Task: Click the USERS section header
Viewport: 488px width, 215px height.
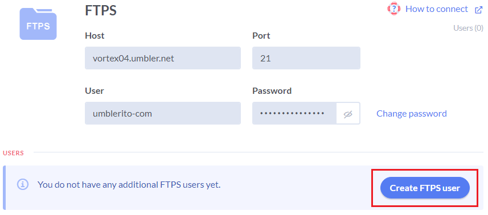Action: [x=14, y=153]
